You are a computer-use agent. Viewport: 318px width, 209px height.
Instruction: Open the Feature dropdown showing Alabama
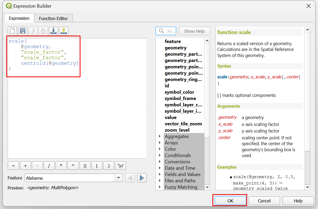tap(119, 178)
